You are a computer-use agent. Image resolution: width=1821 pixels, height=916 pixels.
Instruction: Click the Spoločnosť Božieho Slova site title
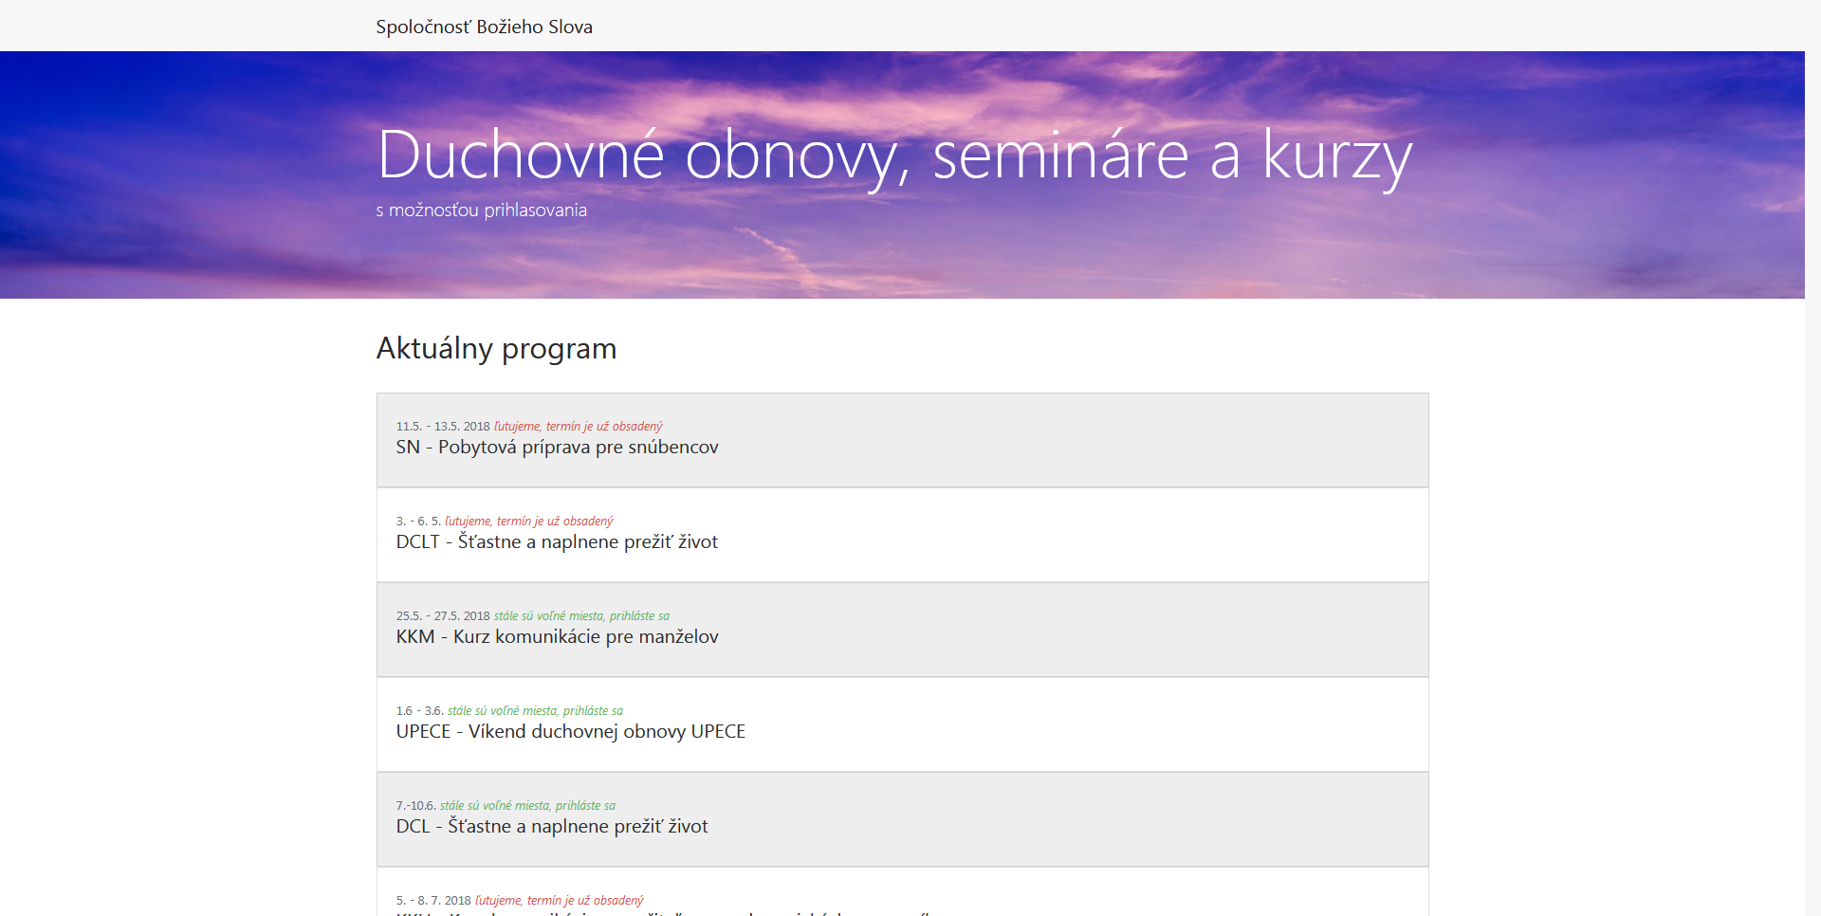pyautogui.click(x=484, y=27)
